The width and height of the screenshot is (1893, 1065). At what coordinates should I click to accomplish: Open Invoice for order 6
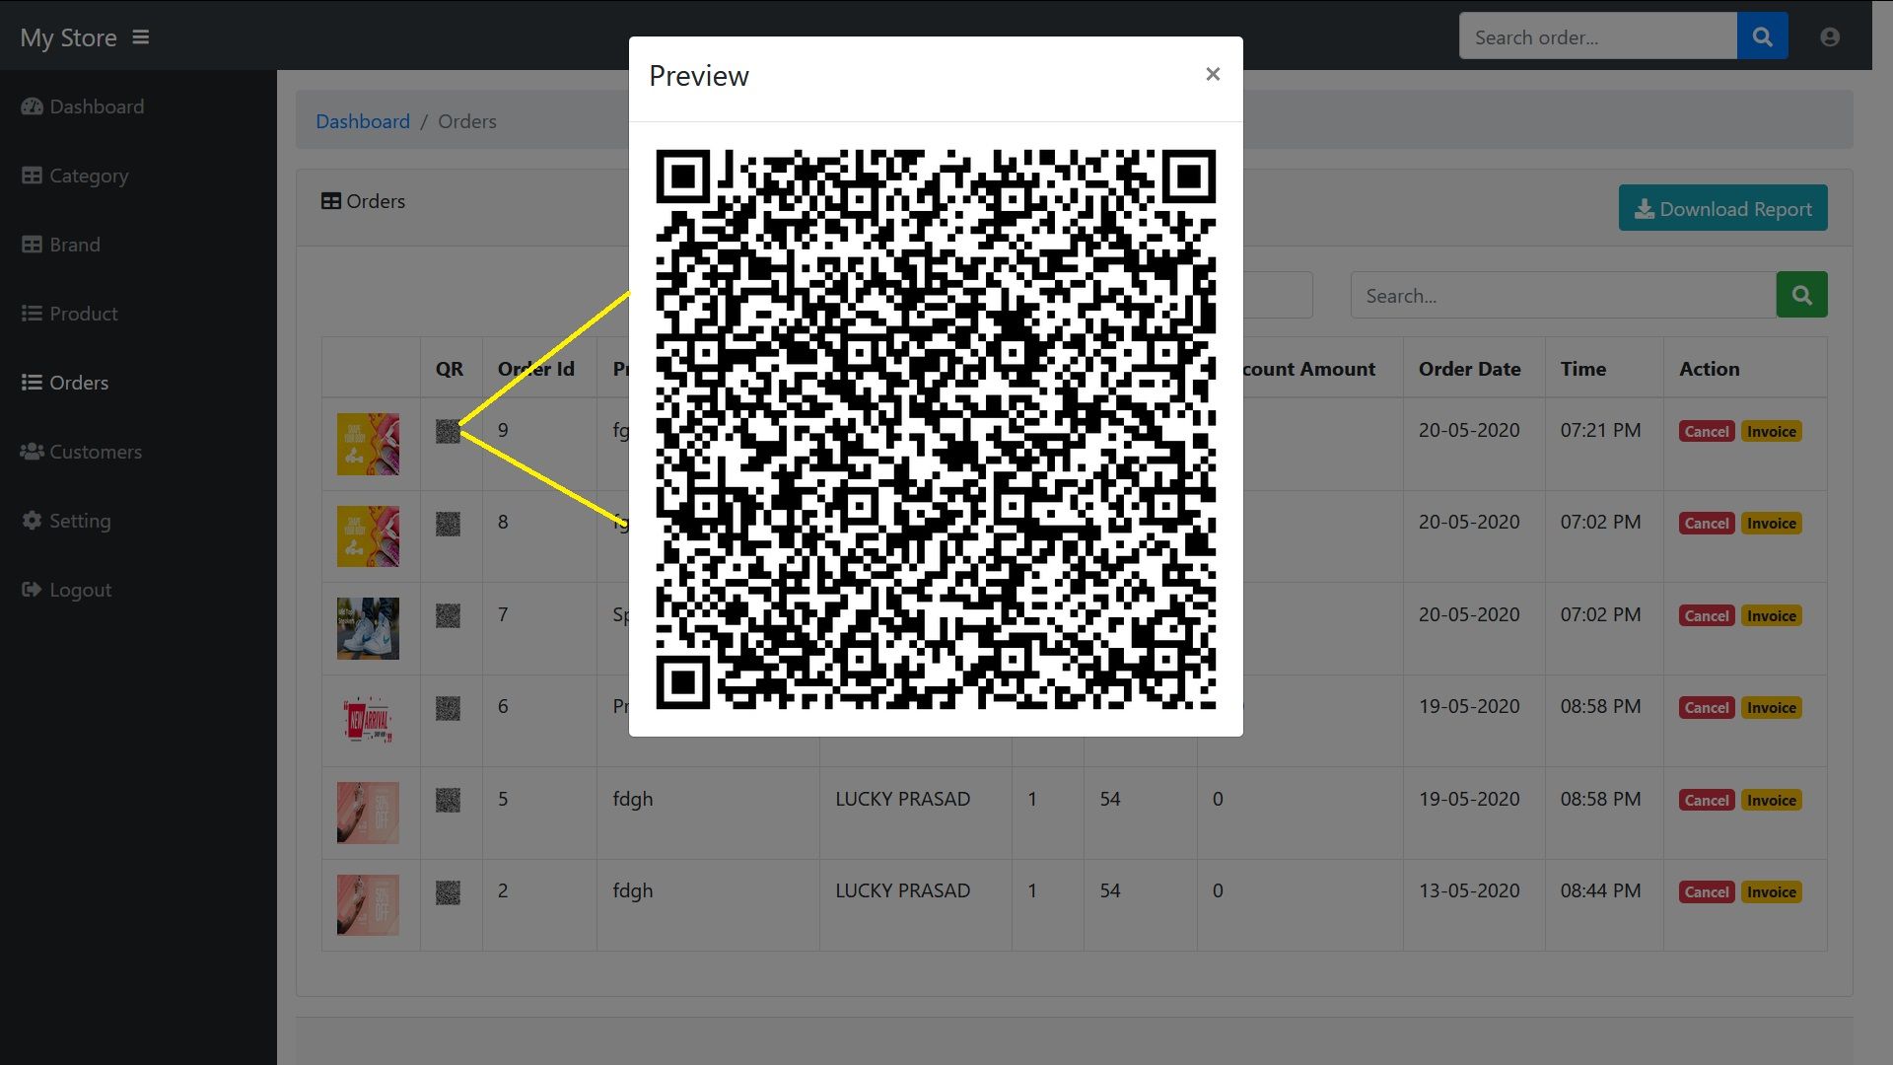click(x=1771, y=707)
